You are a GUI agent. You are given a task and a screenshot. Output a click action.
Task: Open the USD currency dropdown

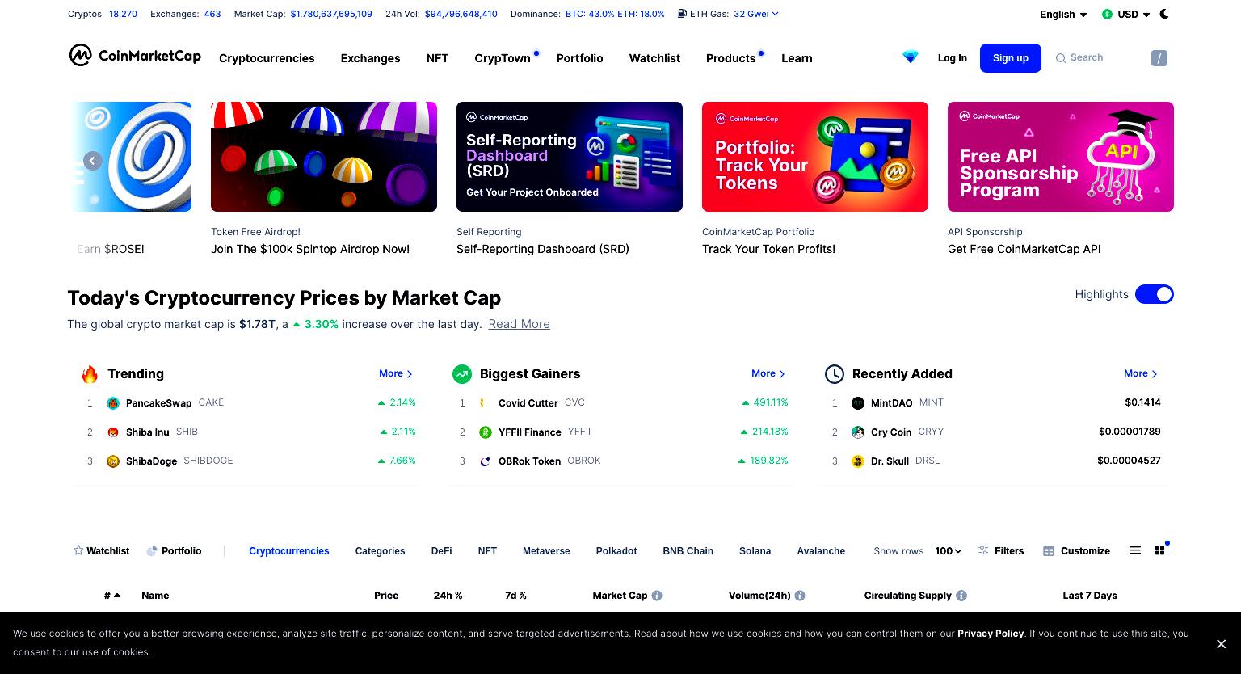click(x=1126, y=15)
